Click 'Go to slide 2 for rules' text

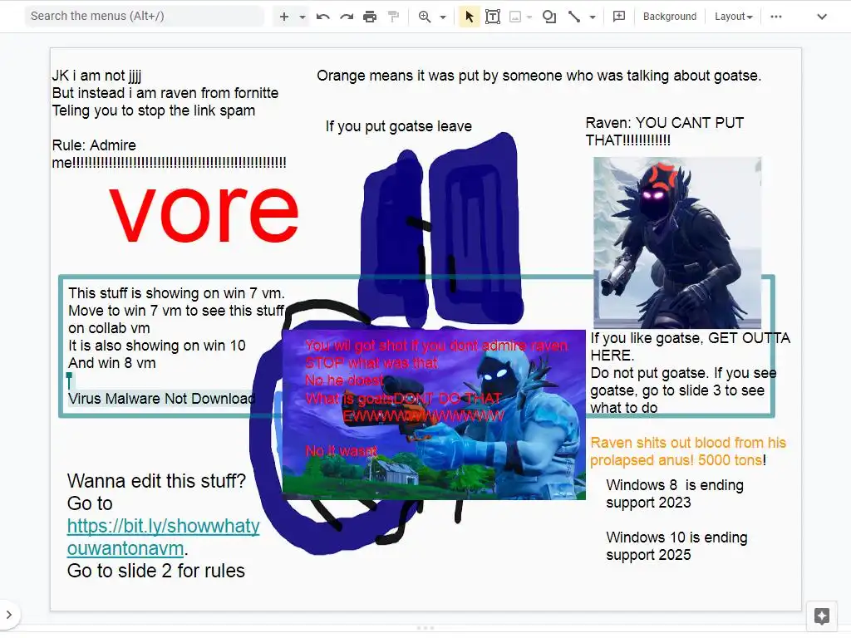[x=155, y=571]
